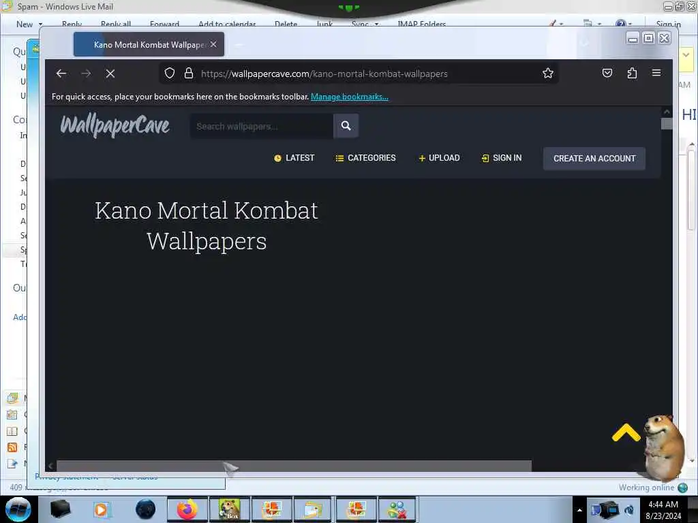Click the address bar URL
Screen dimensions: 698x523
point(324,74)
